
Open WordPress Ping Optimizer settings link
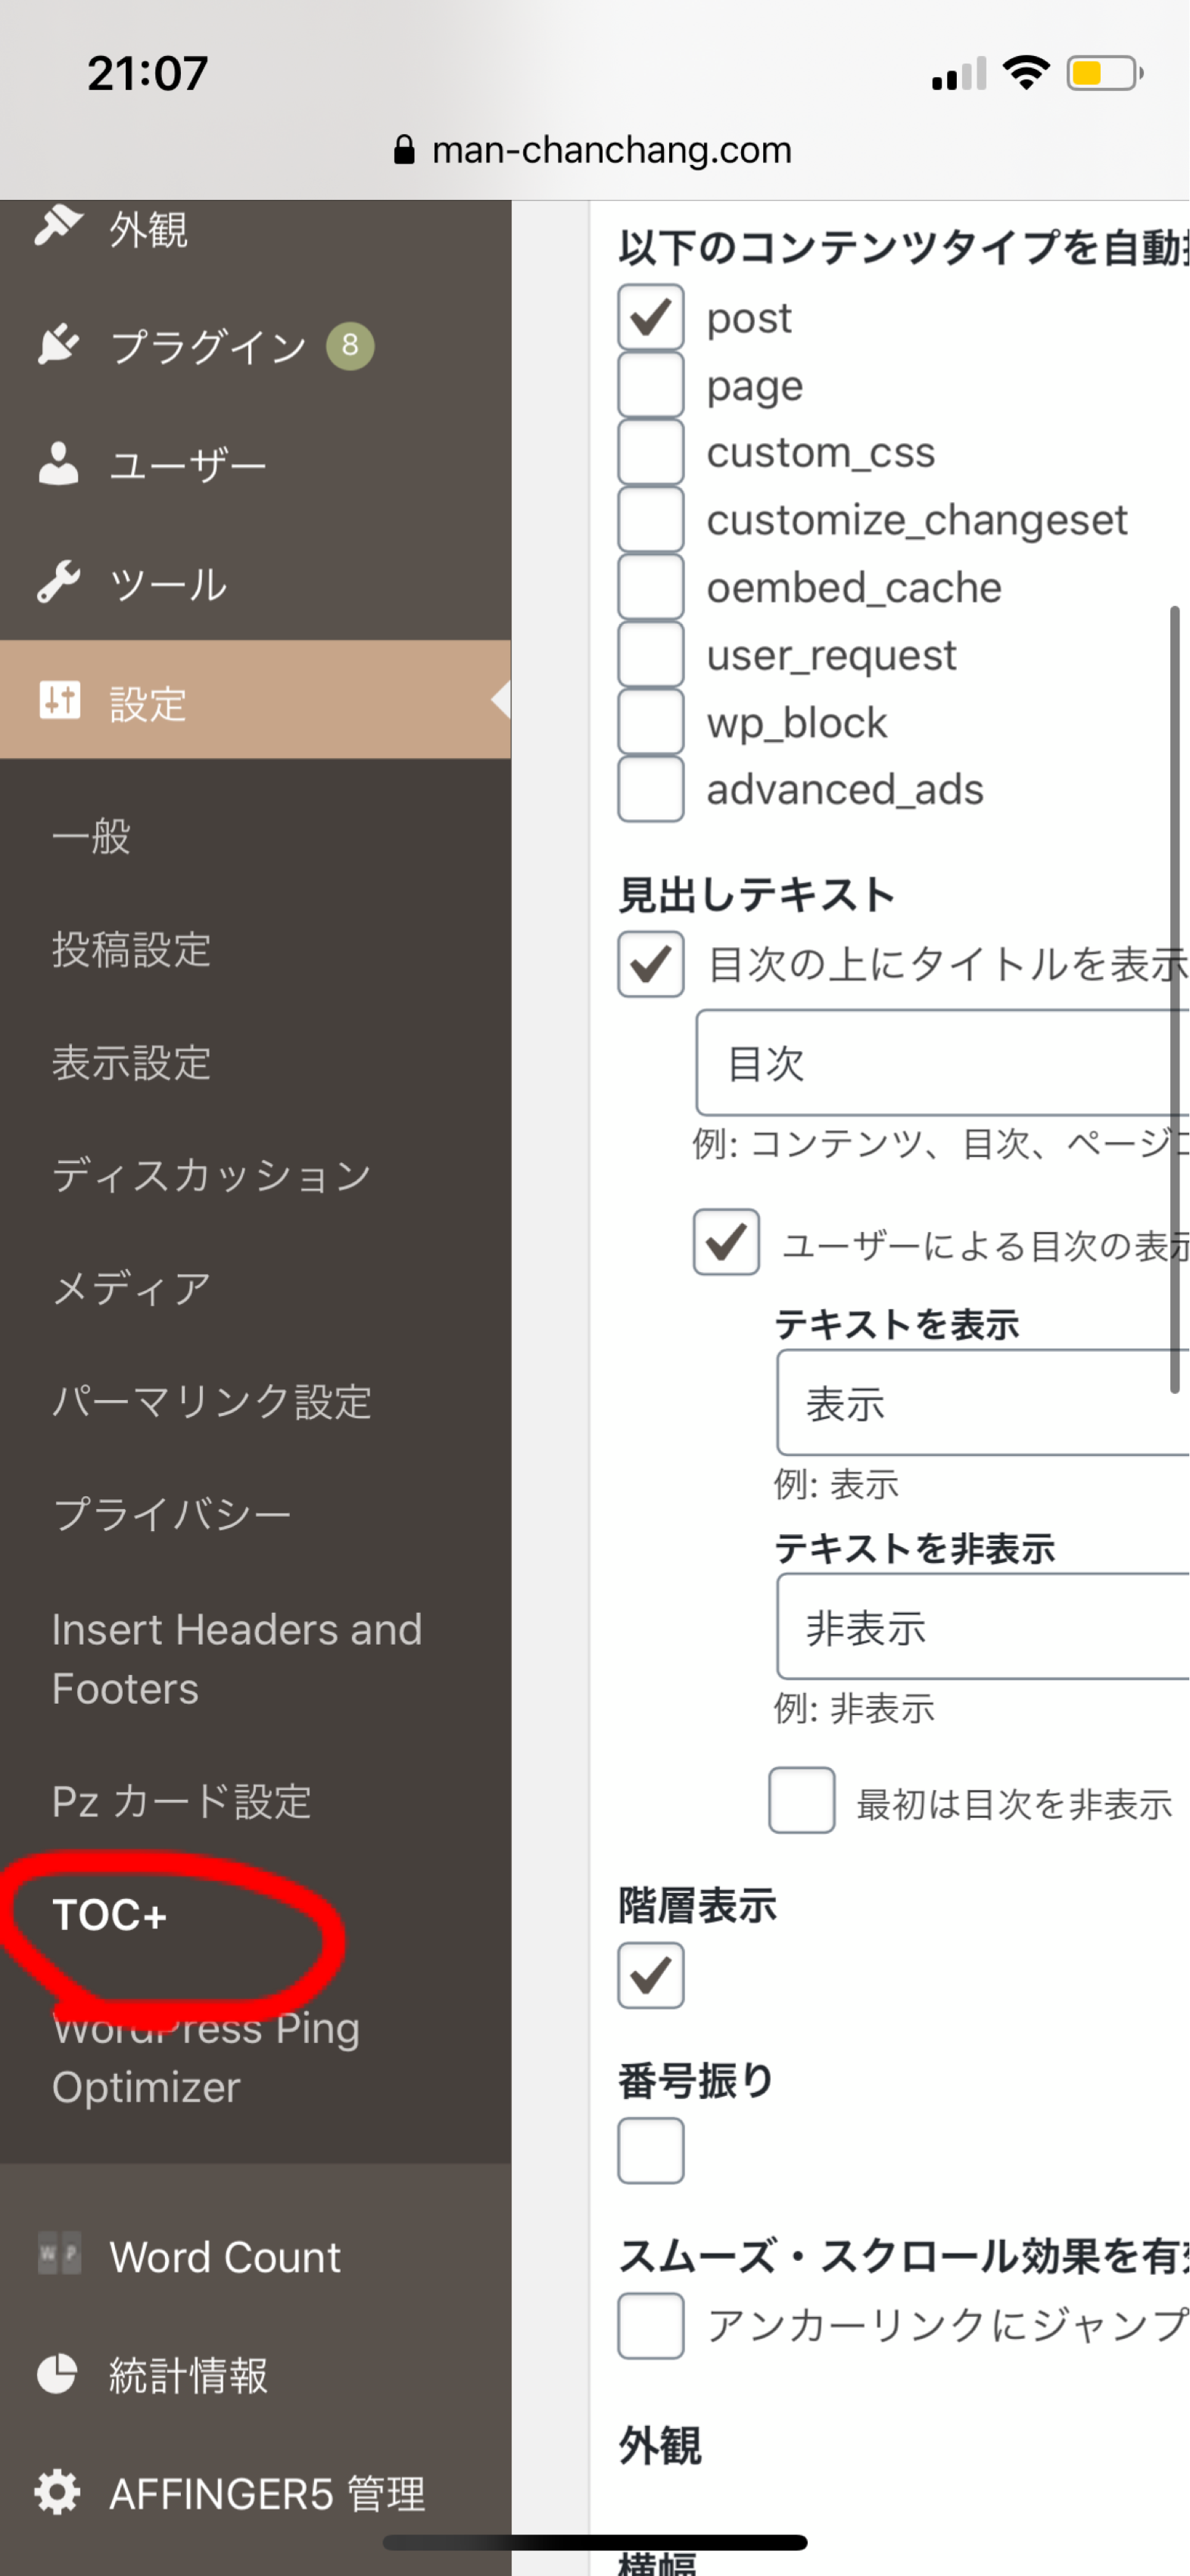click(x=205, y=2058)
